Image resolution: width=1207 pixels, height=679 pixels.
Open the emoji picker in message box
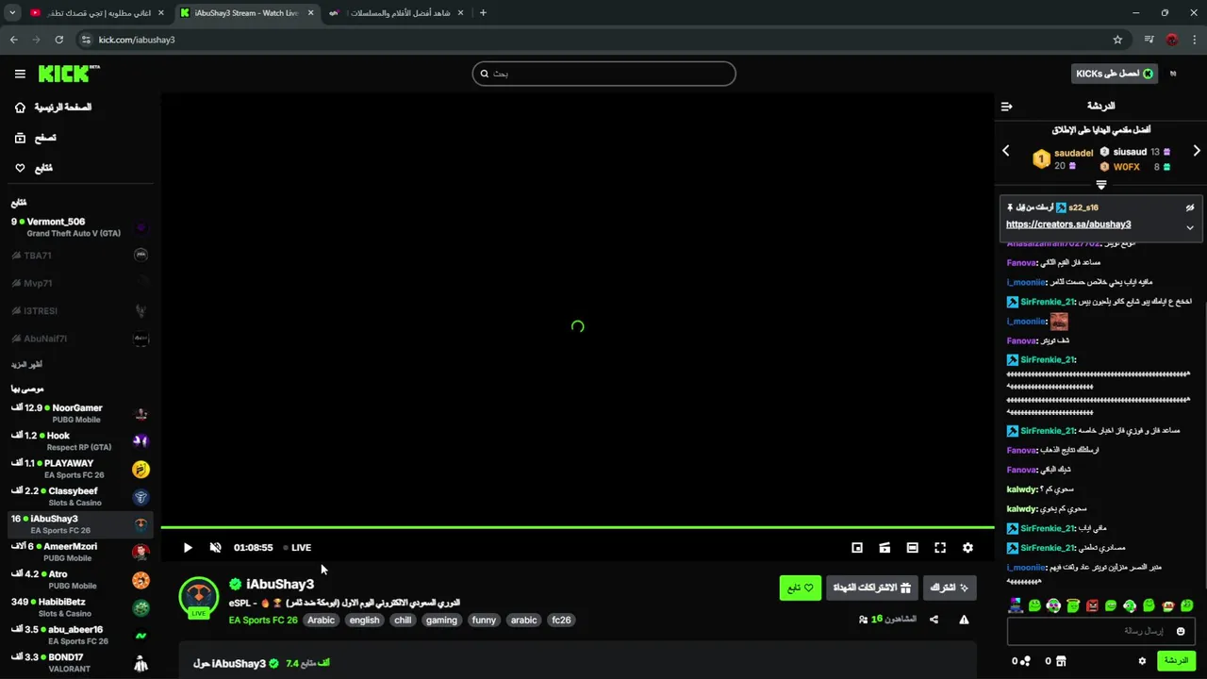(1181, 631)
